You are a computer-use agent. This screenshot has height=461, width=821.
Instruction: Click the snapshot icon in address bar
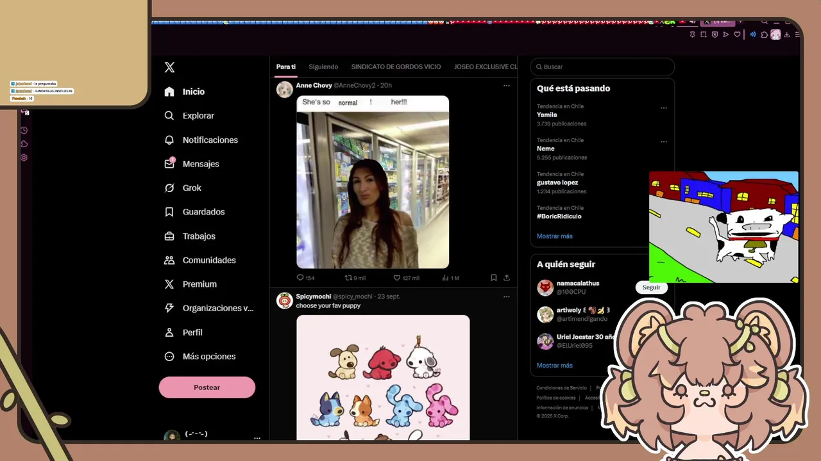704,35
